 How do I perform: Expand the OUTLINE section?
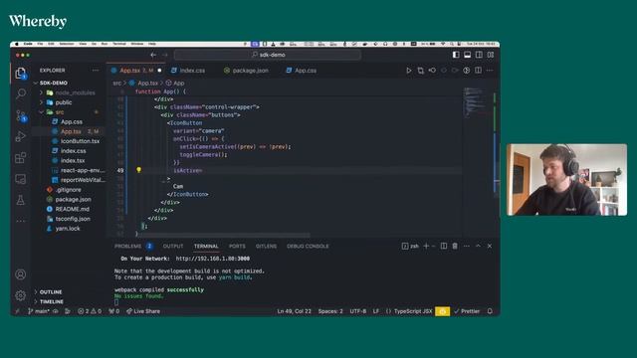point(51,292)
